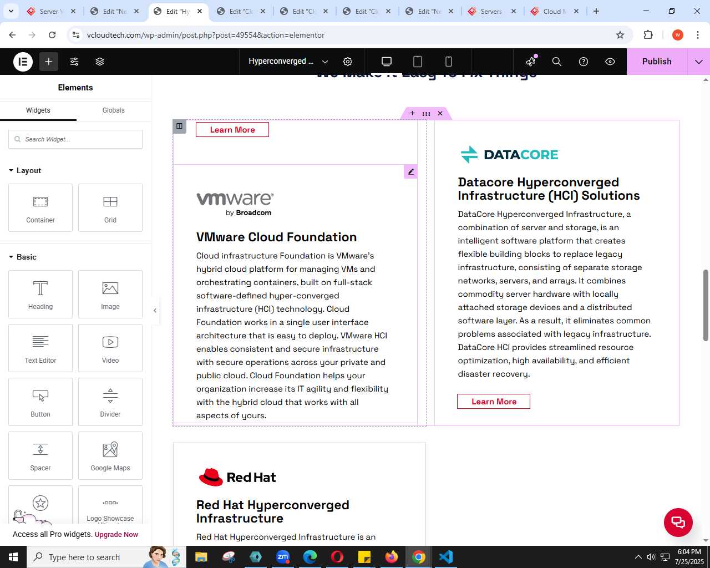This screenshot has height=568, width=710.
Task: Select the Grid widget
Action: coord(110,208)
